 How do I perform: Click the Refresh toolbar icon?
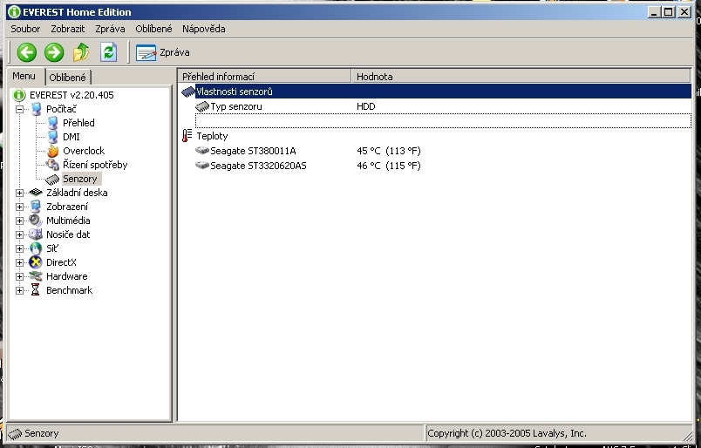pos(108,52)
